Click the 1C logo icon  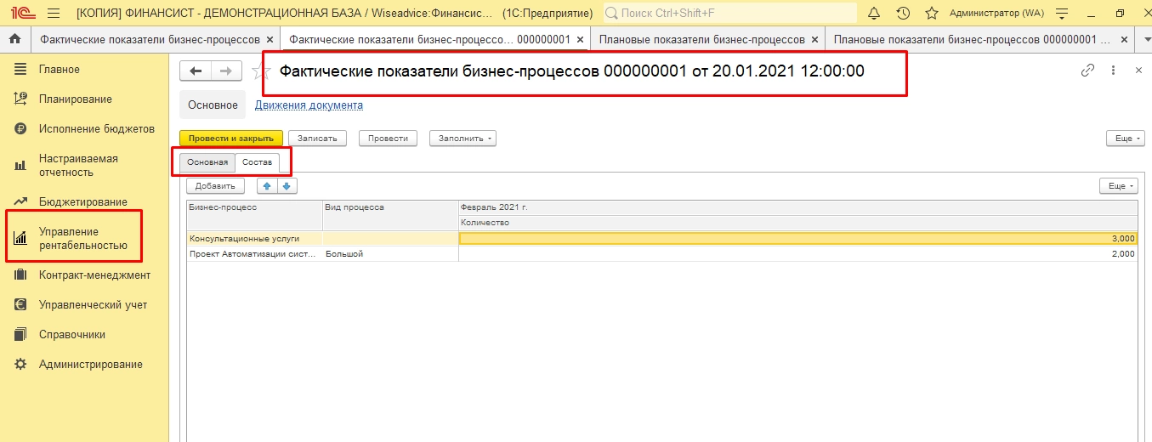pos(21,13)
